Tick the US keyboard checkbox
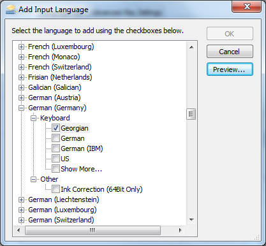Viewport: 266px width, 246px height. click(55, 159)
